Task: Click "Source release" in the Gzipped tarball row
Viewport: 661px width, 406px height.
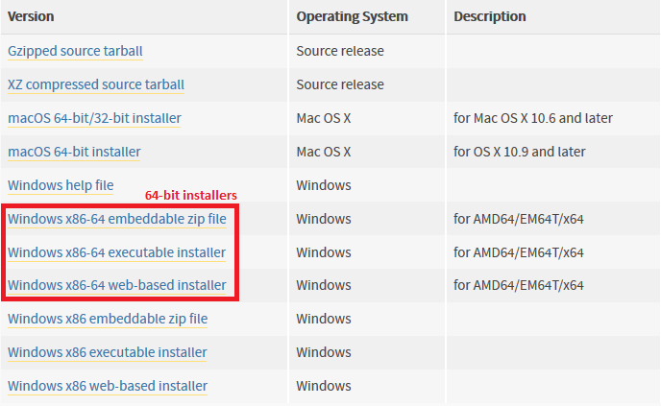Action: [x=340, y=51]
